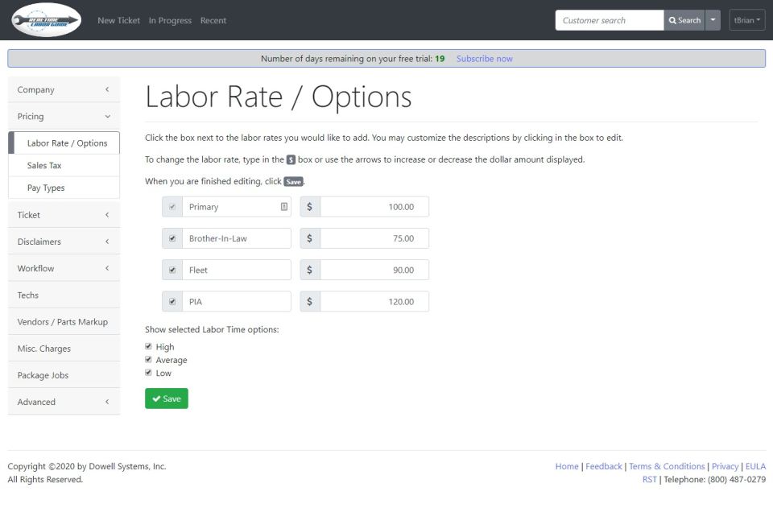Viewport: 773px width, 508px height.
Task: Open the In Progress menu item
Action: pos(170,20)
